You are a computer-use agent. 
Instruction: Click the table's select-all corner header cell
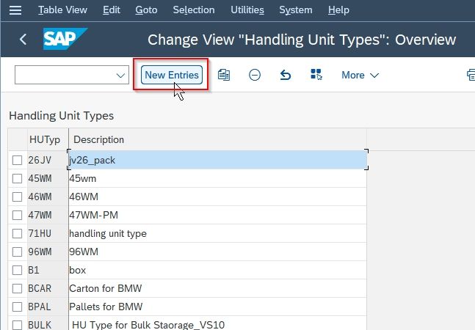click(x=18, y=139)
